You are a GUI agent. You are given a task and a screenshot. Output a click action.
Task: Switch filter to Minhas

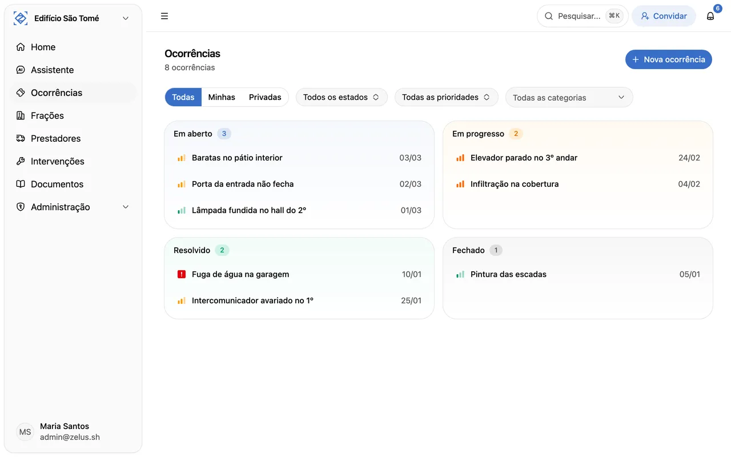(222, 97)
